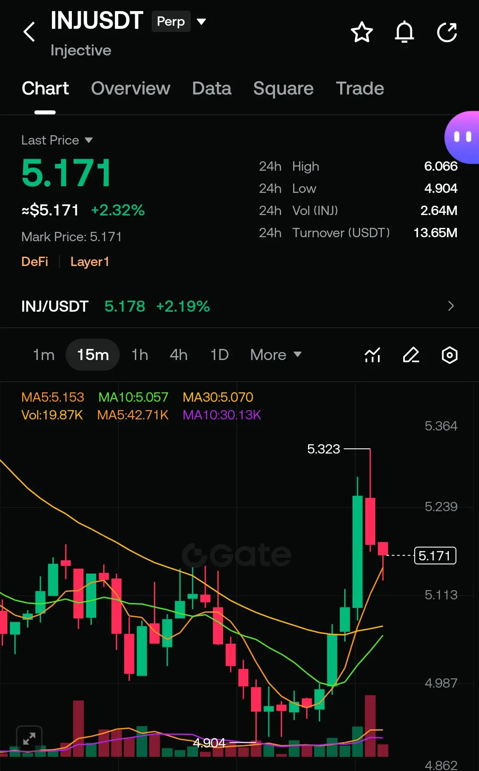
Task: Add INJUSDT to favorites with star icon
Action: [x=362, y=32]
